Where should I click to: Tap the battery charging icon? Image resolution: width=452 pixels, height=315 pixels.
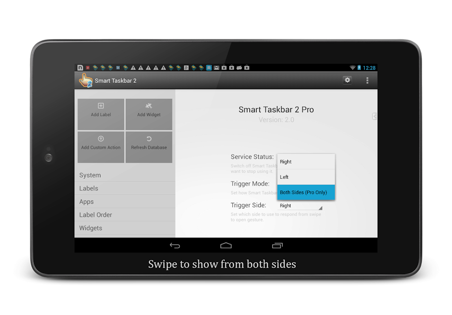(359, 67)
